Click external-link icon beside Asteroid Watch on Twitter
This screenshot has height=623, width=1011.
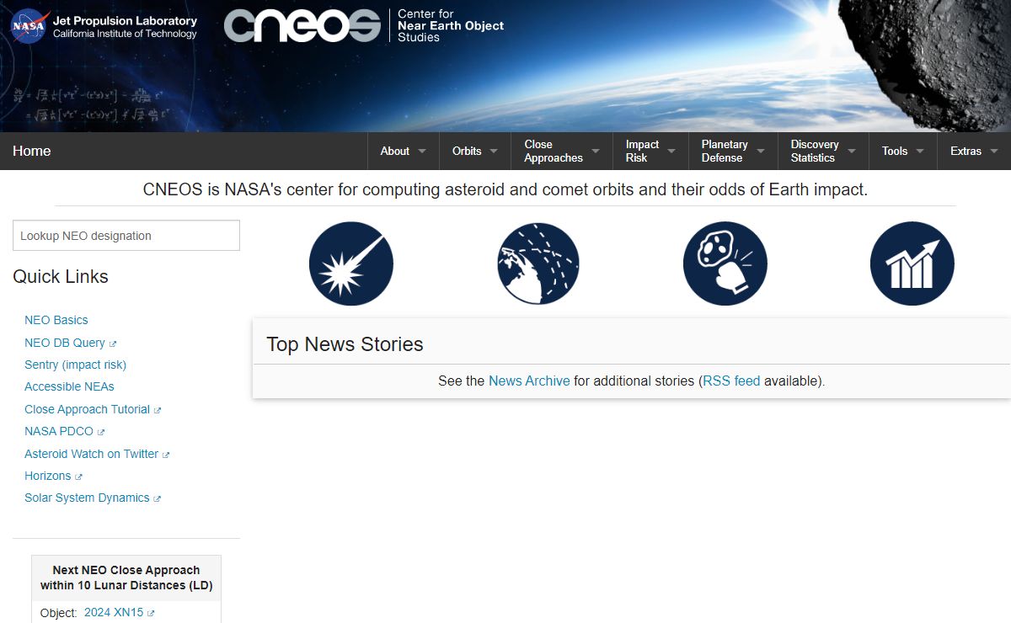166,455
